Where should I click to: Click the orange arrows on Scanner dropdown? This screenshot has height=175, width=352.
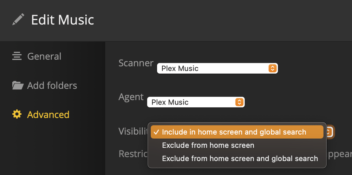point(272,68)
